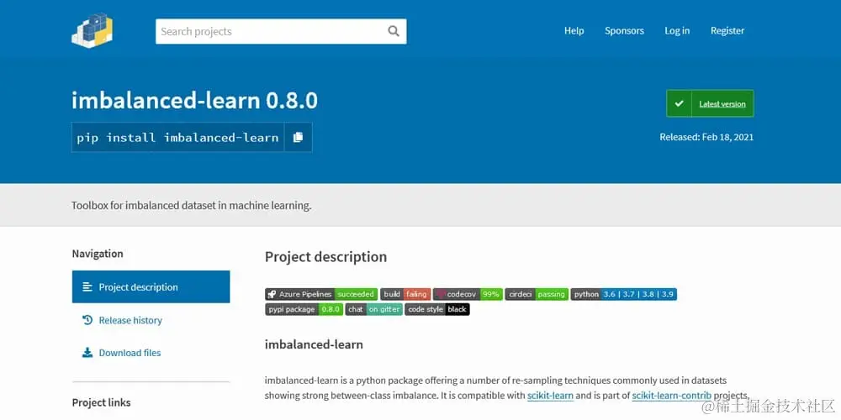This screenshot has height=420, width=841.
Task: Click the Navigation heading
Action: (98, 254)
